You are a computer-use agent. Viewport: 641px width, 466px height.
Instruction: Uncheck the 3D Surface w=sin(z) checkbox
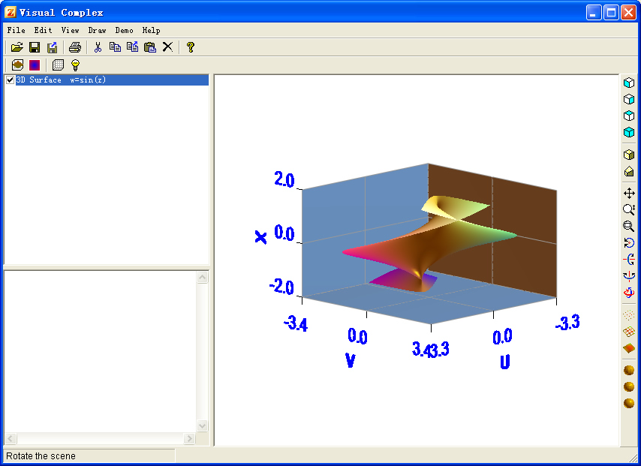pyautogui.click(x=9, y=80)
